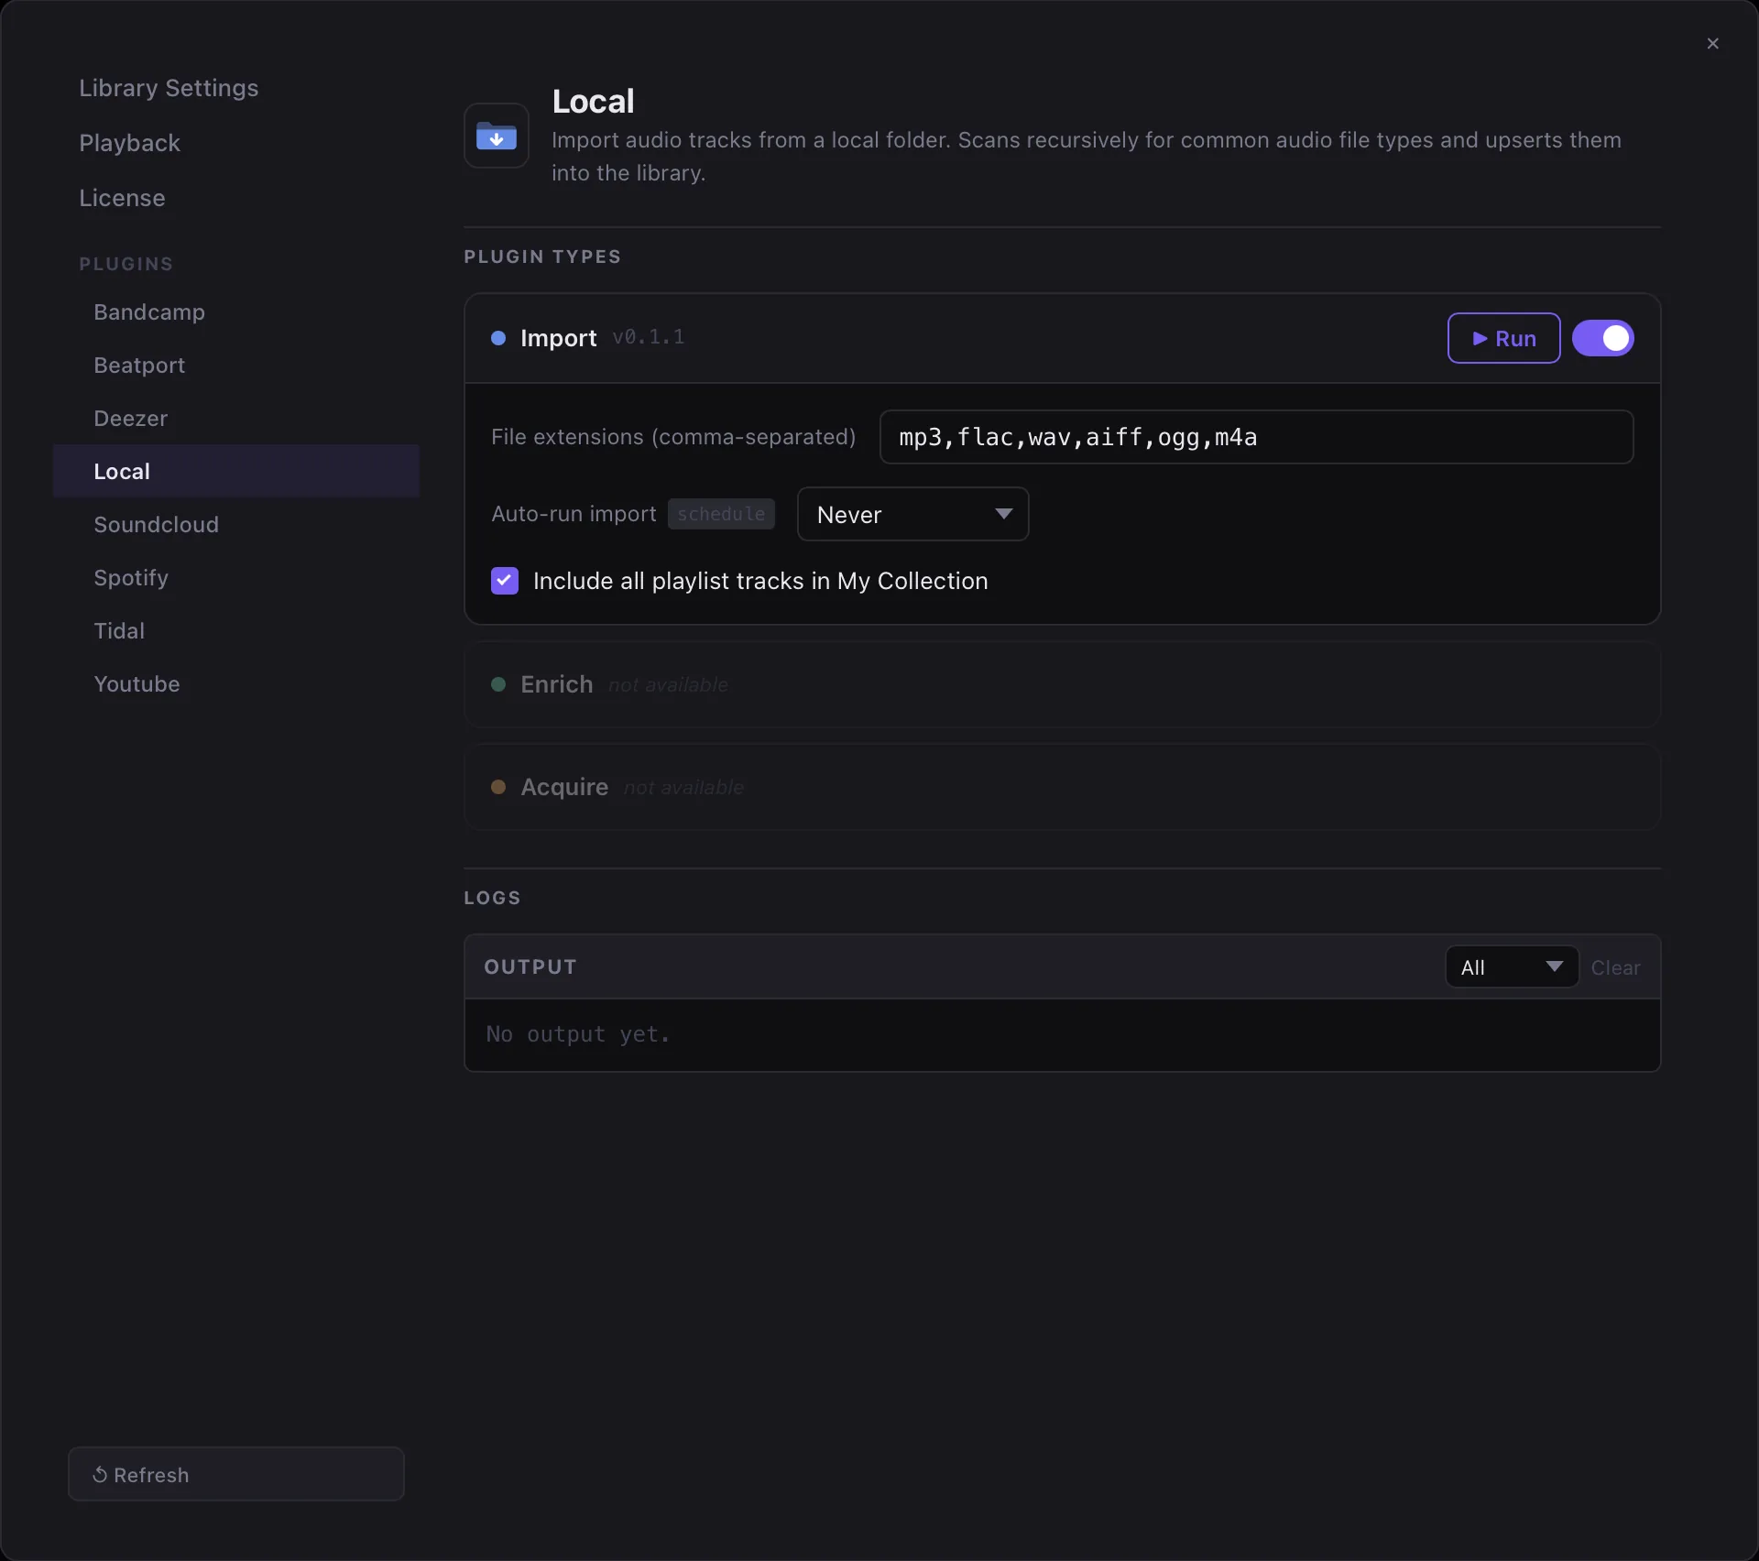Open Playback settings
The width and height of the screenshot is (1759, 1561).
point(129,143)
